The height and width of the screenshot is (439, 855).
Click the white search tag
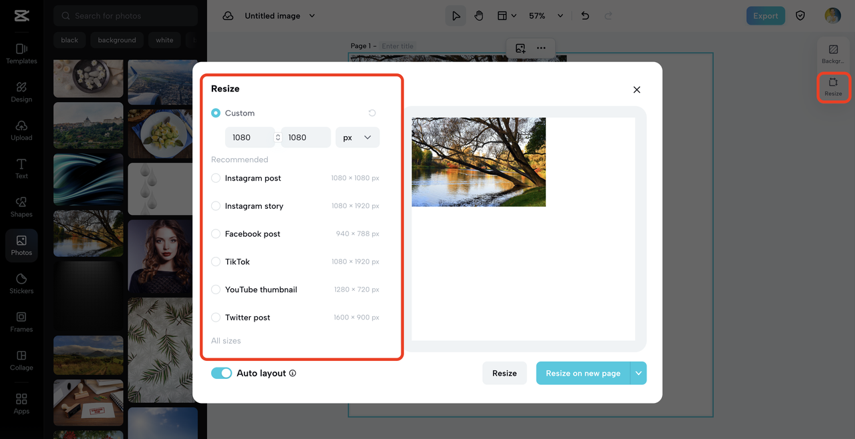click(164, 40)
